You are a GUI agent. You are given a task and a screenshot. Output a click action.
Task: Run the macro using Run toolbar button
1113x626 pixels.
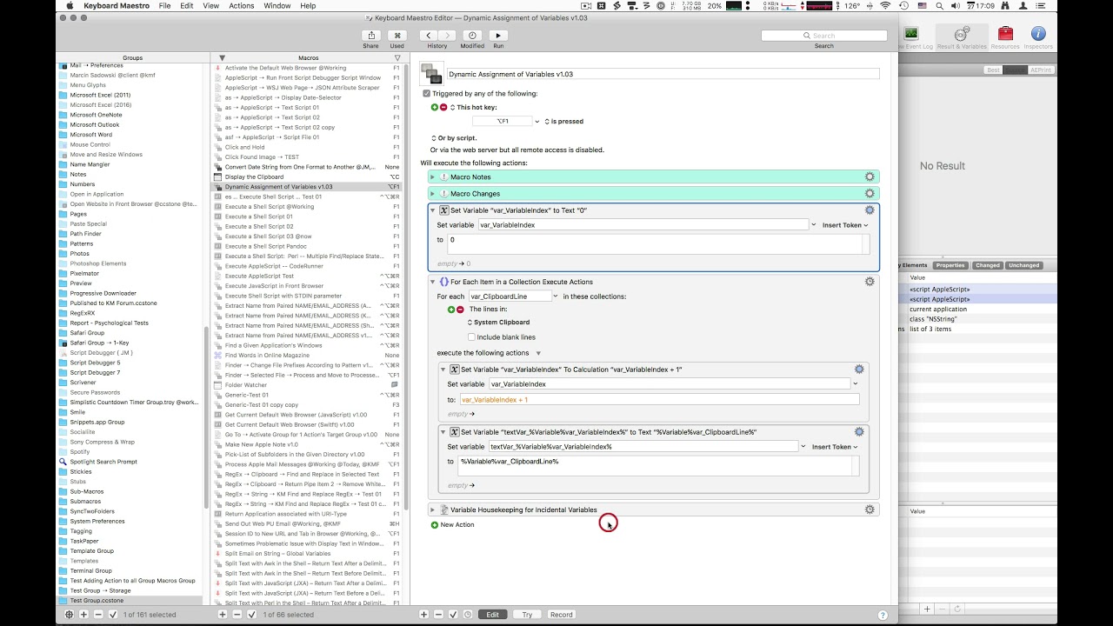point(498,36)
